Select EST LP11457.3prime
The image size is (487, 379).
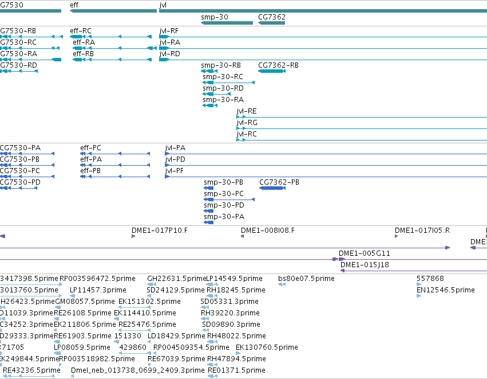(x=72, y=296)
